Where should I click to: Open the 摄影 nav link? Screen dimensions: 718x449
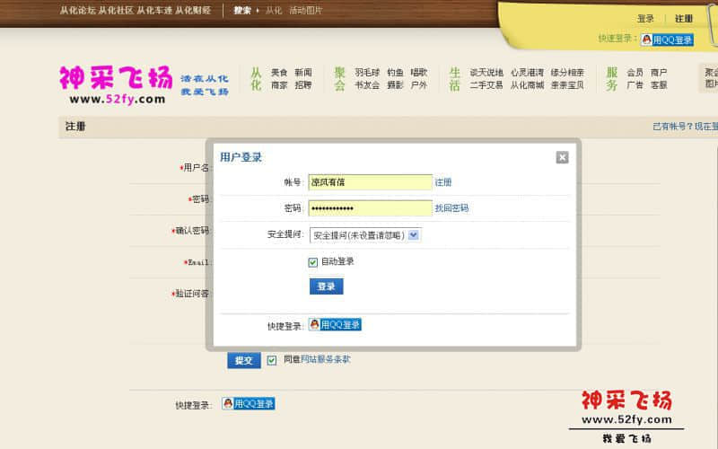tap(395, 84)
